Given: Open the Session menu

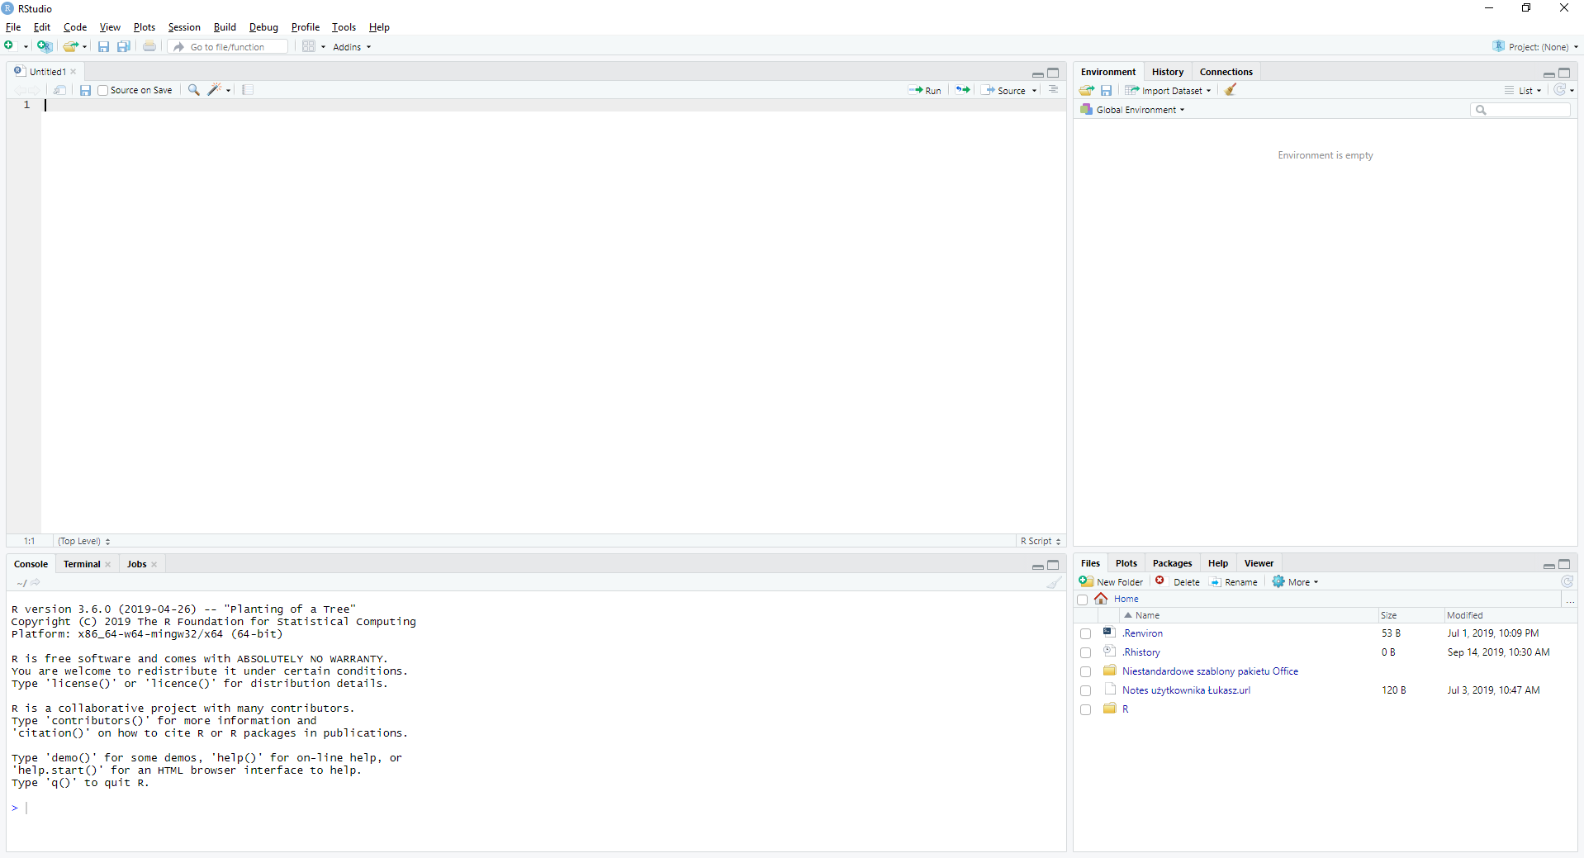Looking at the screenshot, I should click(184, 27).
